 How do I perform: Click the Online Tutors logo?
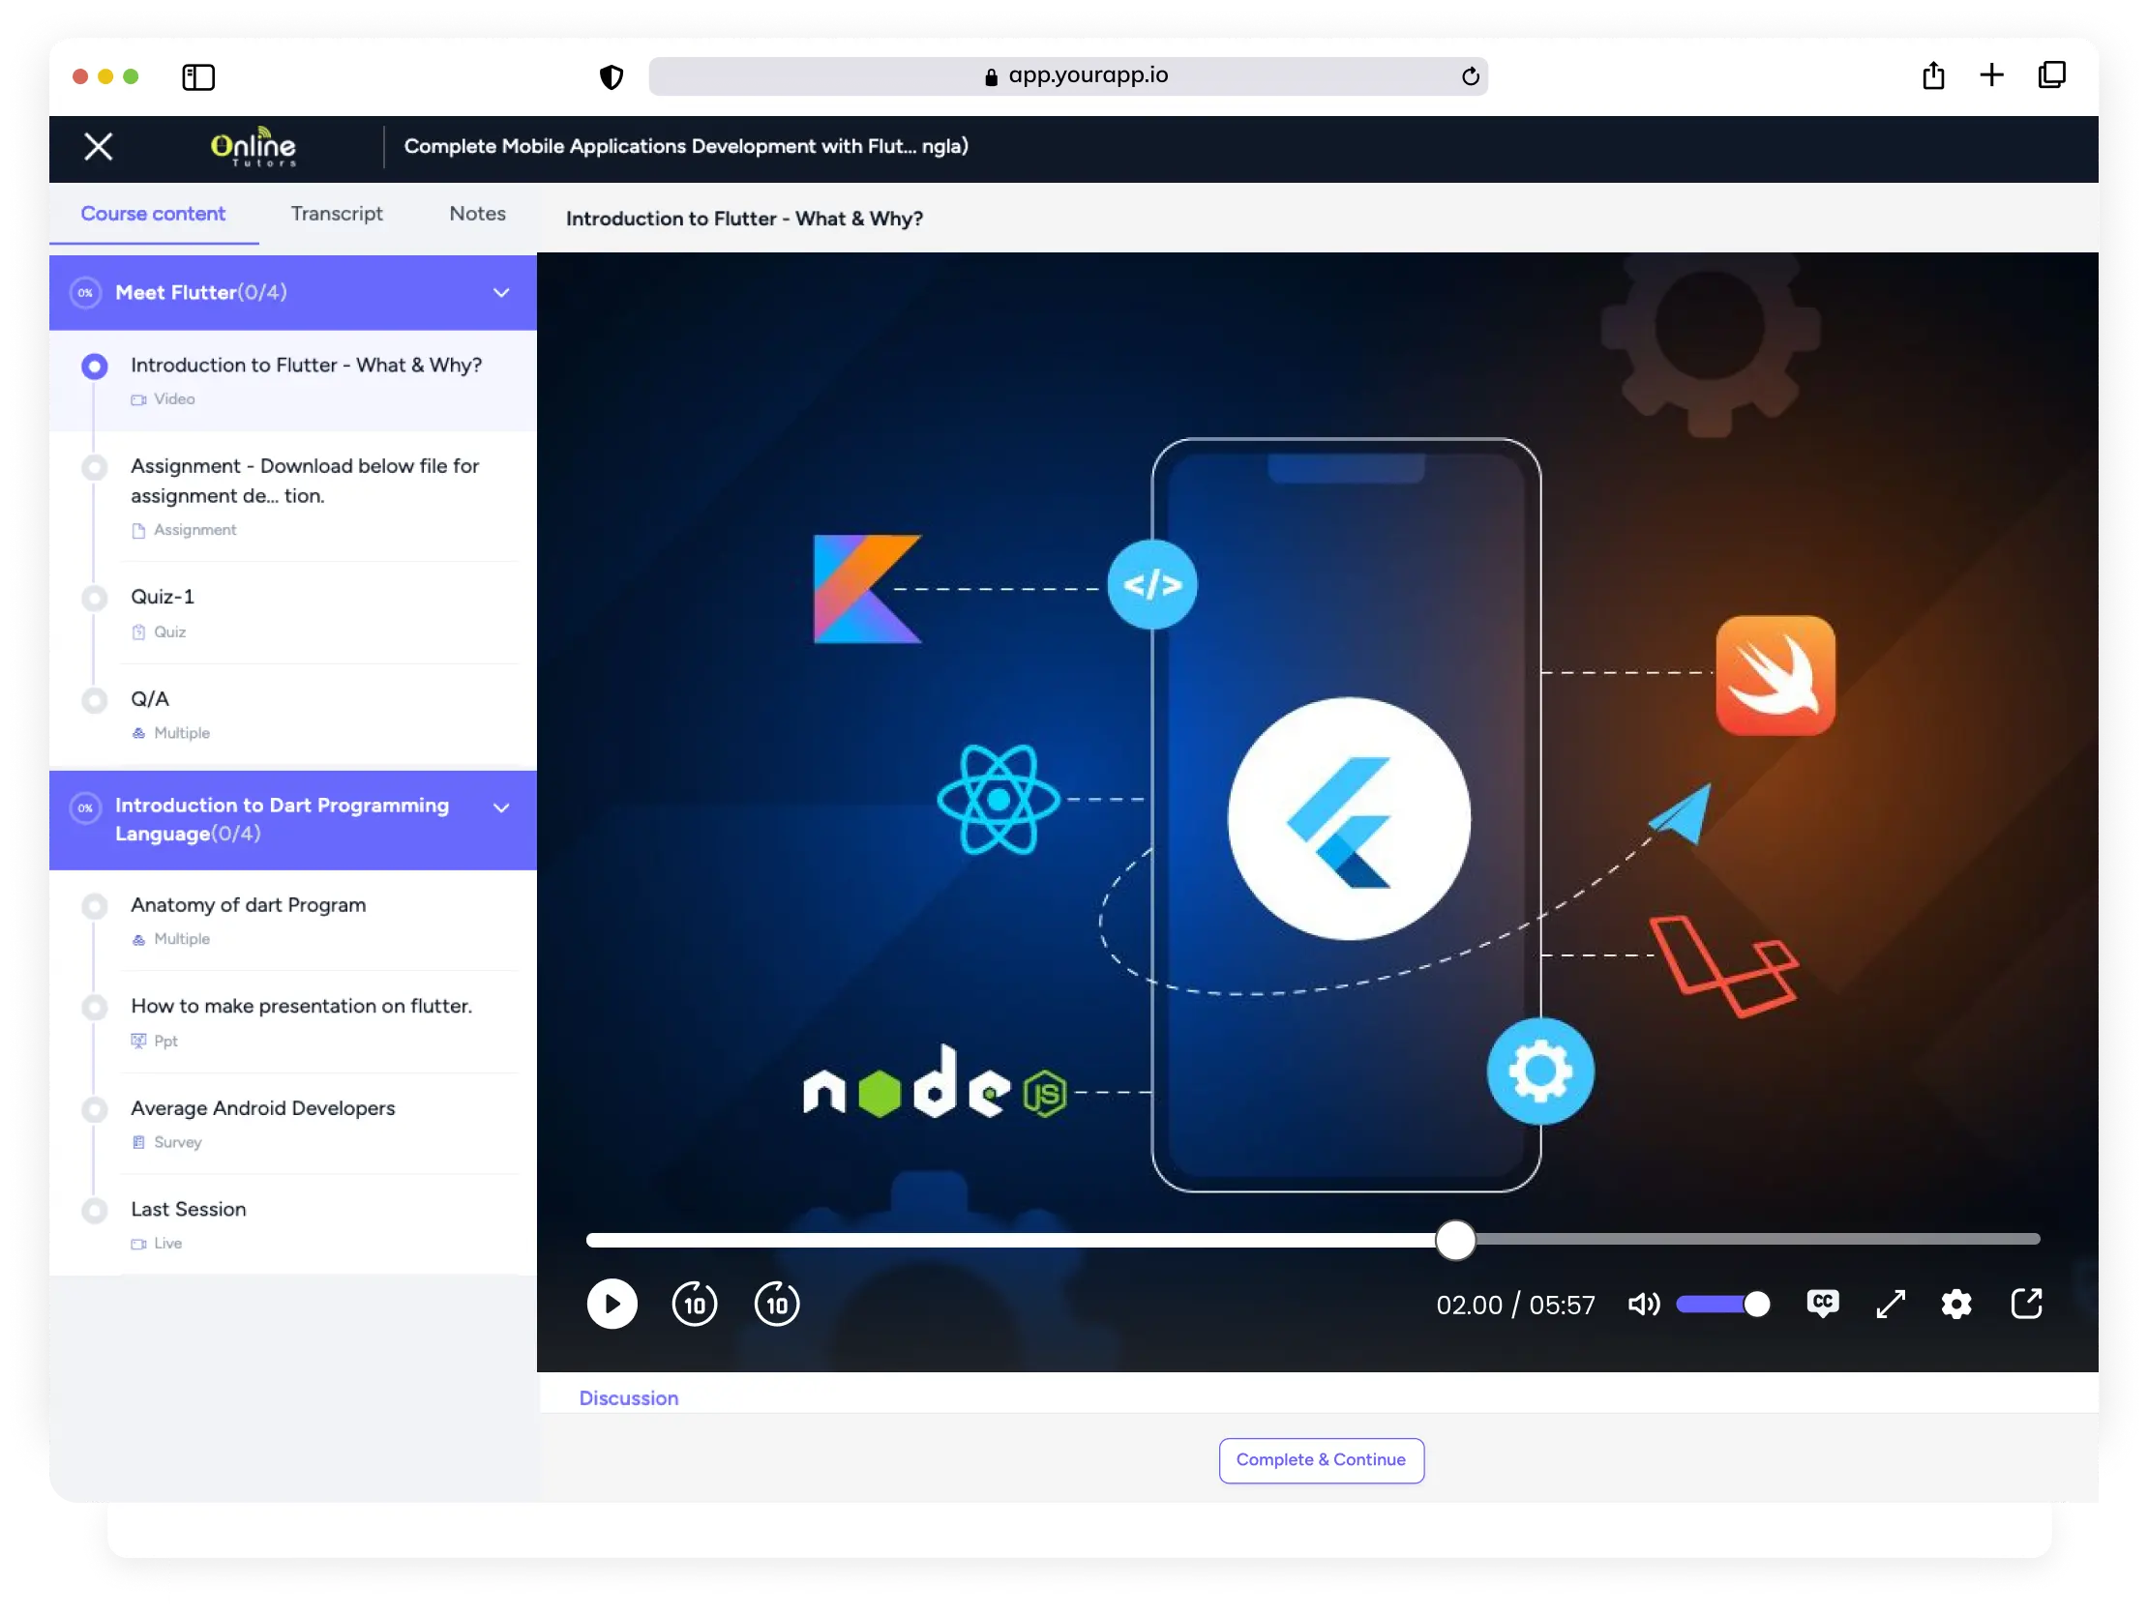click(254, 147)
